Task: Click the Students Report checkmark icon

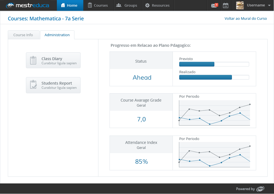Action: coord(33,85)
